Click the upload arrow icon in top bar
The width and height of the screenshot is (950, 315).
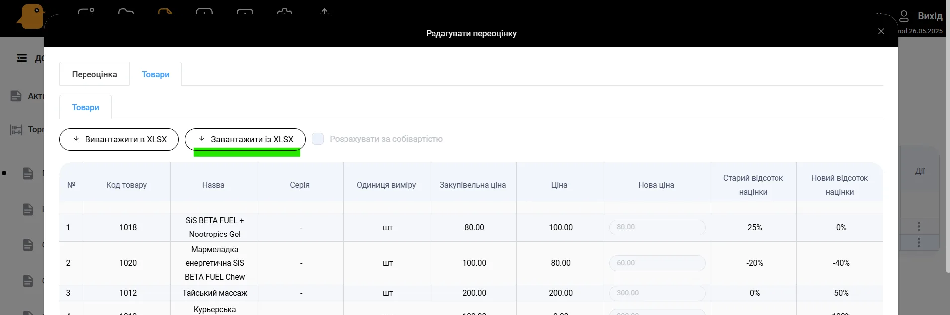click(x=324, y=11)
